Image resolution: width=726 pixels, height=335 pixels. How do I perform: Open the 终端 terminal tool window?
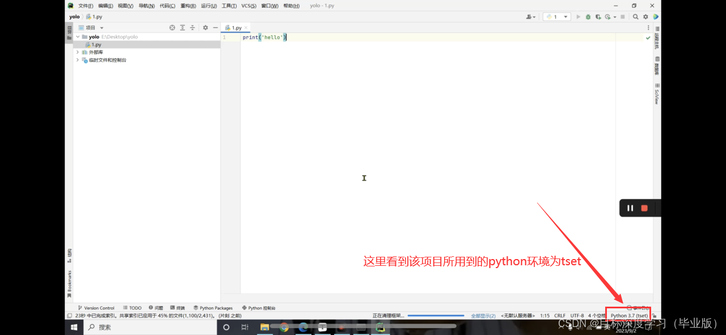tap(177, 308)
